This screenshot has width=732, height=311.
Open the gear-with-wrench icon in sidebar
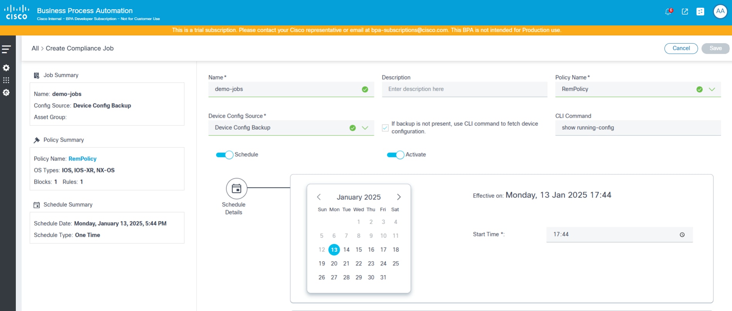tap(6, 93)
